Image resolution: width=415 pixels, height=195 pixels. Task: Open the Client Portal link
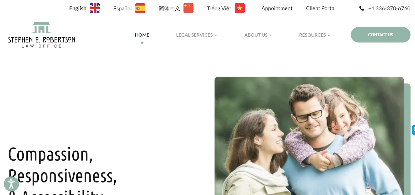point(321,8)
